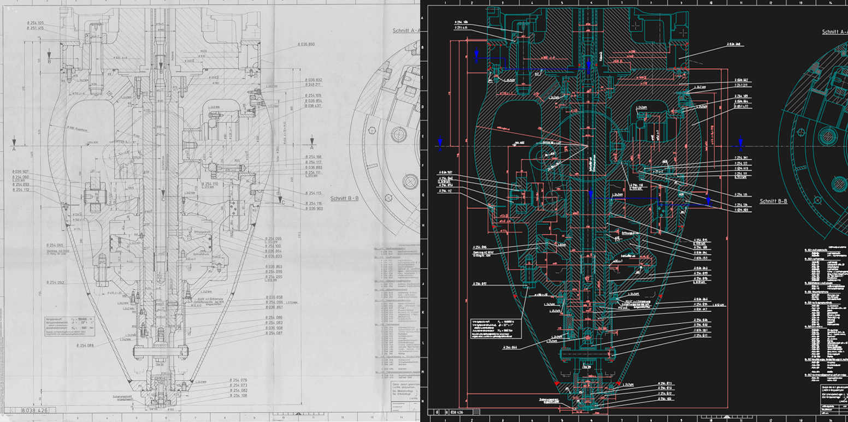Image resolution: width=848 pixels, height=422 pixels.
Task: Select blue section arrow C on CAD centerline
Action: click(x=591, y=195)
